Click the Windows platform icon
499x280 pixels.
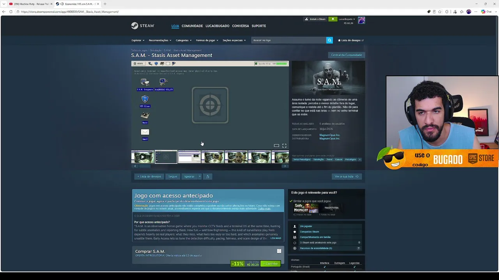pos(279,251)
